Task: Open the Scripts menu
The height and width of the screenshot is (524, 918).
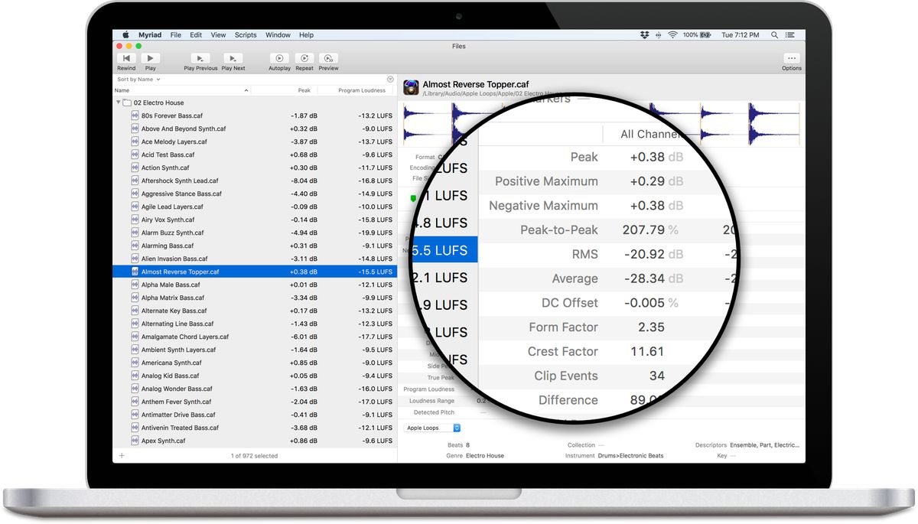Action: [x=246, y=34]
